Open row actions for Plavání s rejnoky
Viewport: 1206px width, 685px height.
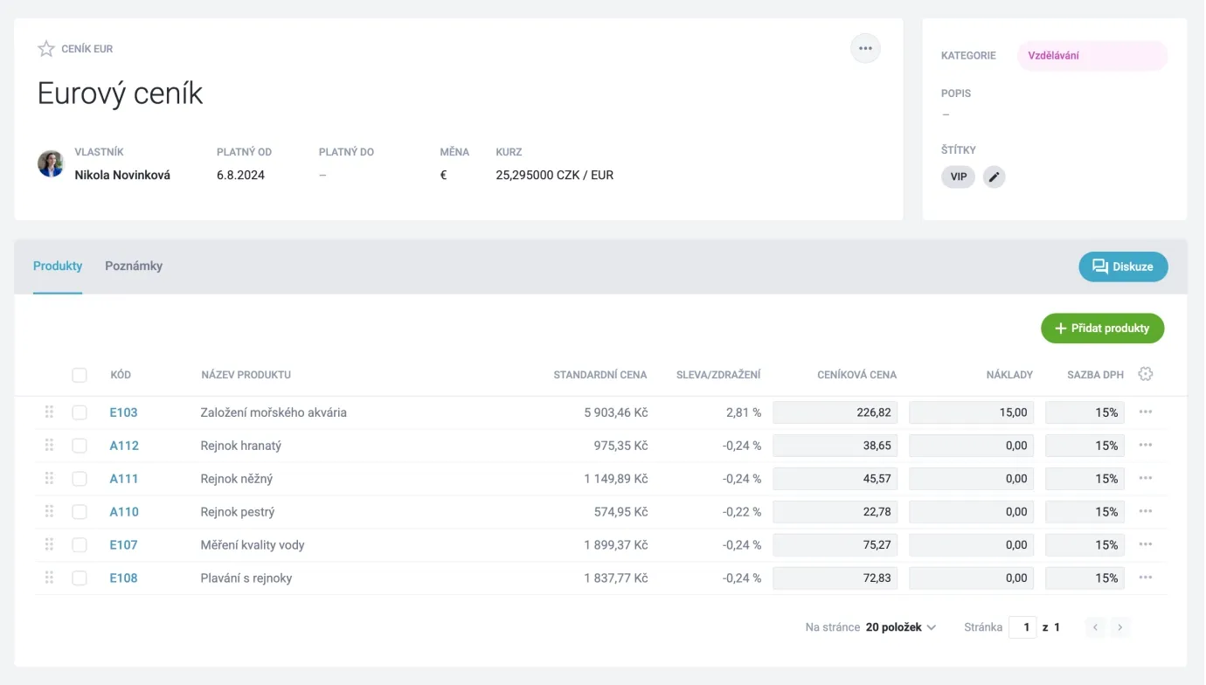click(x=1146, y=578)
